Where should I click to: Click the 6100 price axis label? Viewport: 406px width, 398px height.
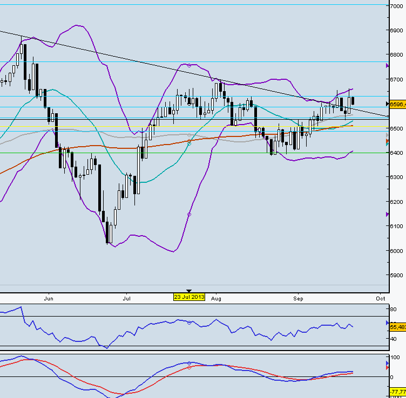396,227
